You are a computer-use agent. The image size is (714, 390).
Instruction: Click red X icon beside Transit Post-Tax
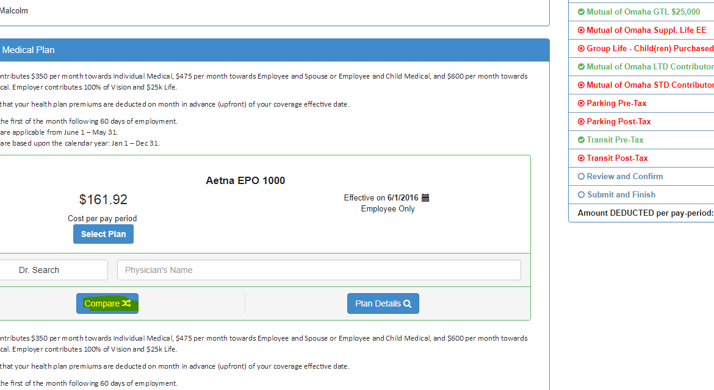(581, 158)
